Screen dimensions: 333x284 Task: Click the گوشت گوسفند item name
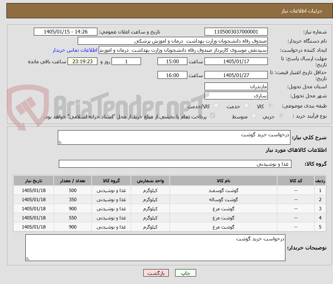tap(223, 191)
